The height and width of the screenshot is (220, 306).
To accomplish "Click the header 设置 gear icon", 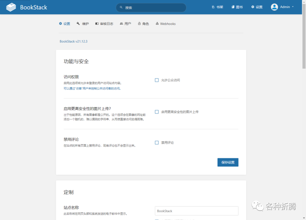I will 253,7.
